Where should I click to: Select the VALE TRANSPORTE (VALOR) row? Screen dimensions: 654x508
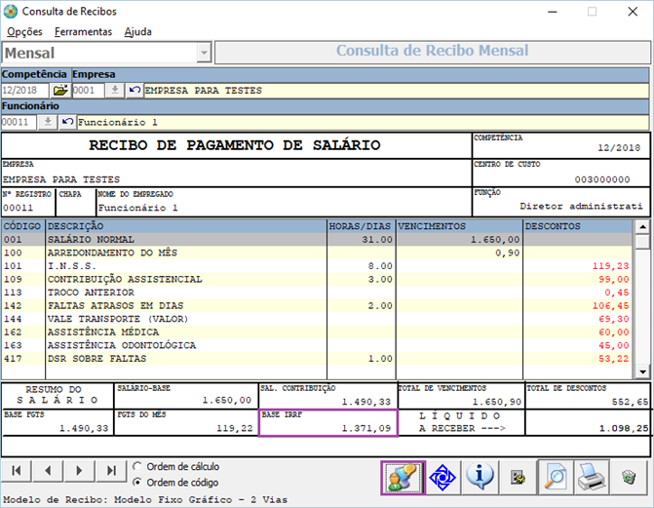(x=317, y=319)
